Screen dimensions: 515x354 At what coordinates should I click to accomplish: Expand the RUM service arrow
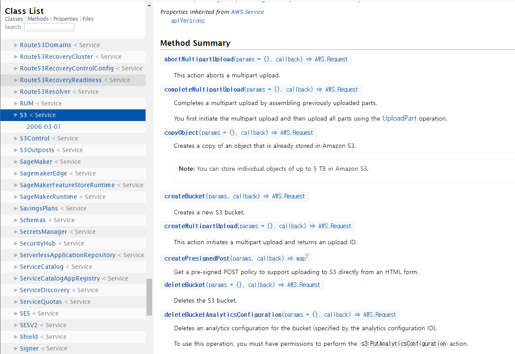click(x=16, y=104)
